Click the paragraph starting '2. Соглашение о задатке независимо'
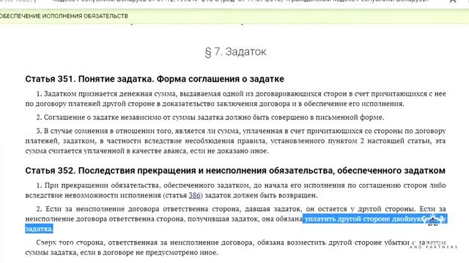 coord(210,118)
